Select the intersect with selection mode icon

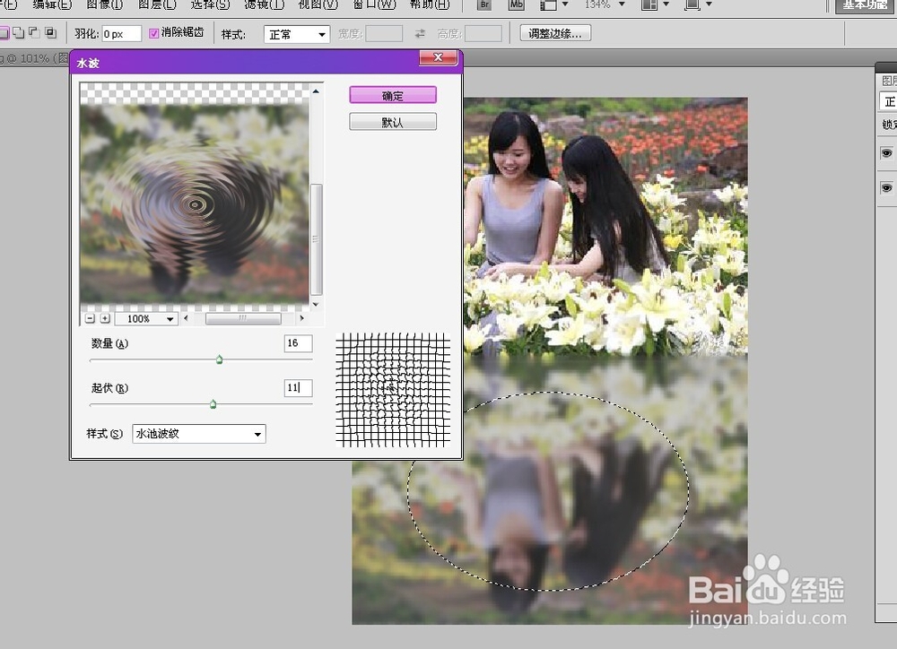pos(51,33)
